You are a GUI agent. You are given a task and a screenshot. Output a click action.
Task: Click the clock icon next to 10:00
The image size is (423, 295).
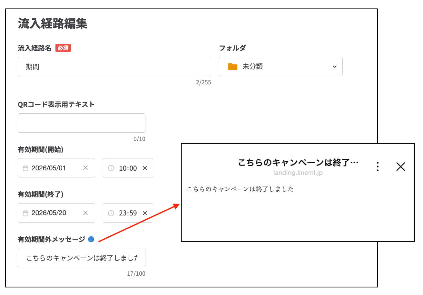point(111,168)
